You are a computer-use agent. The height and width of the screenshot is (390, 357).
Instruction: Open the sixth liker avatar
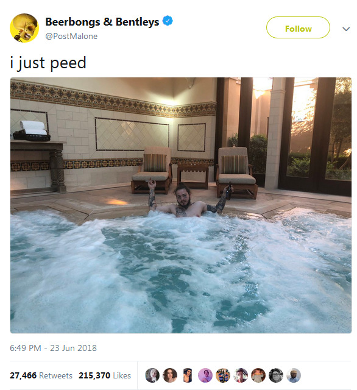241,375
